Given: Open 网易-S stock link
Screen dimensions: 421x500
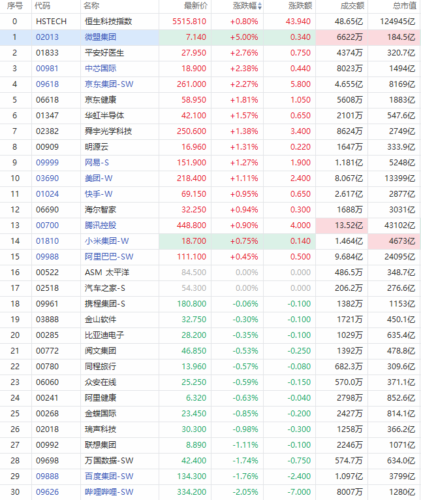Looking at the screenshot, I should (x=97, y=162).
